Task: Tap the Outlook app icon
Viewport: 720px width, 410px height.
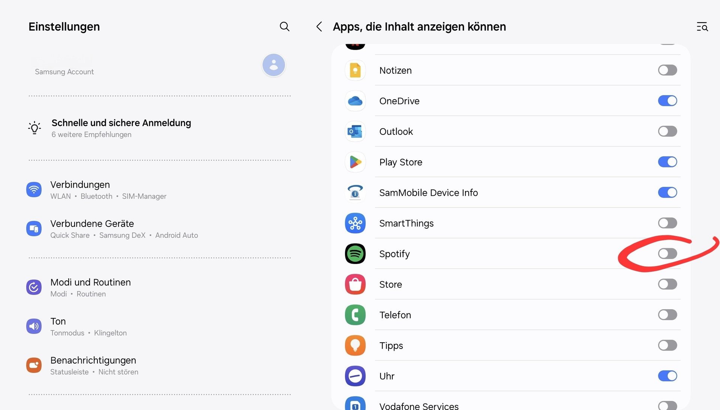Action: (x=355, y=131)
